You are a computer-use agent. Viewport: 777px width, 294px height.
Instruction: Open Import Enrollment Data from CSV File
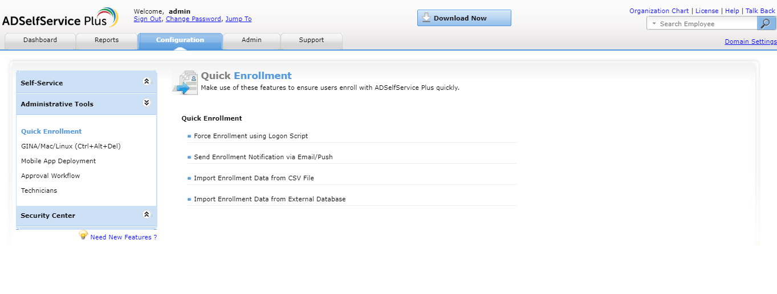coord(254,178)
